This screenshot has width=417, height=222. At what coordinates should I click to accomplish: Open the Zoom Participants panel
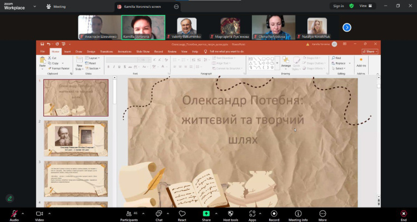129,215
